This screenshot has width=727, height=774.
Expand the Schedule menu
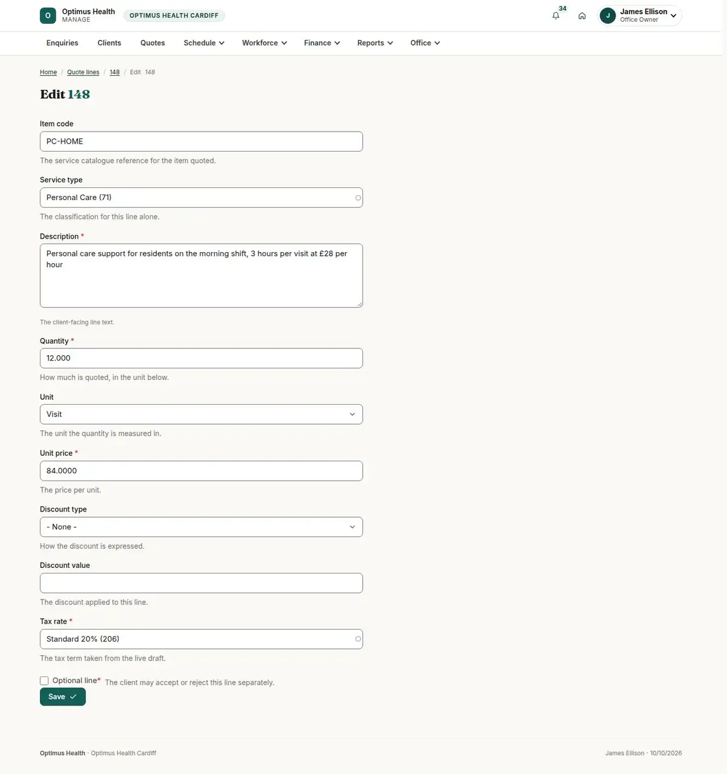coord(204,43)
